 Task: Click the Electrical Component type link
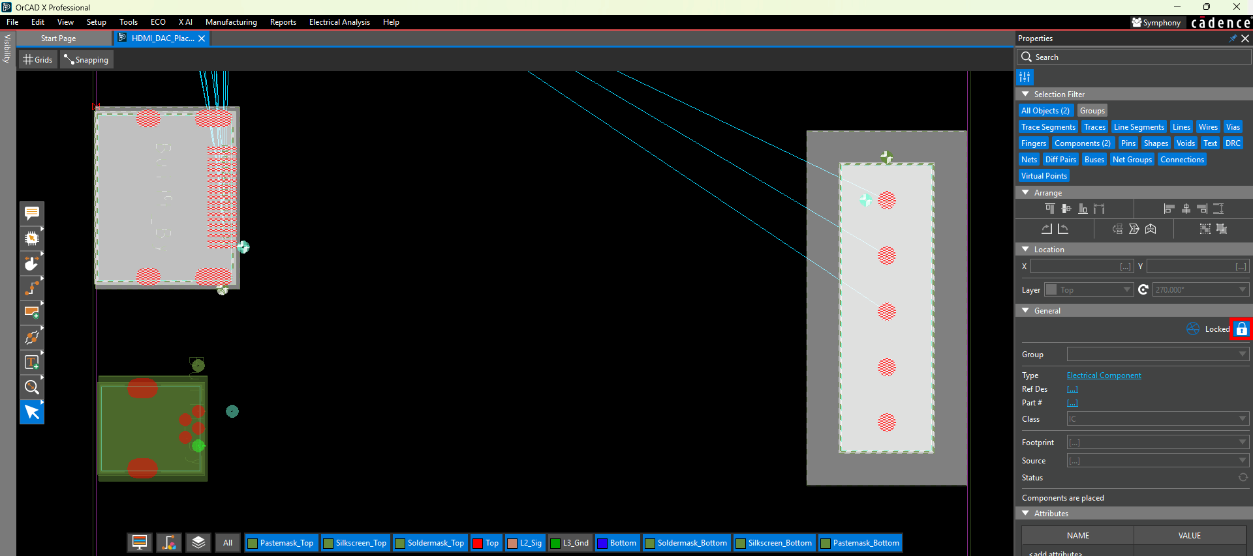[x=1104, y=375]
